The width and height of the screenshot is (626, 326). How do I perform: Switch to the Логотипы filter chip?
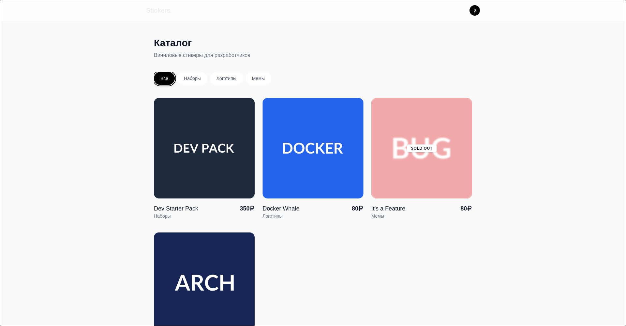click(226, 78)
